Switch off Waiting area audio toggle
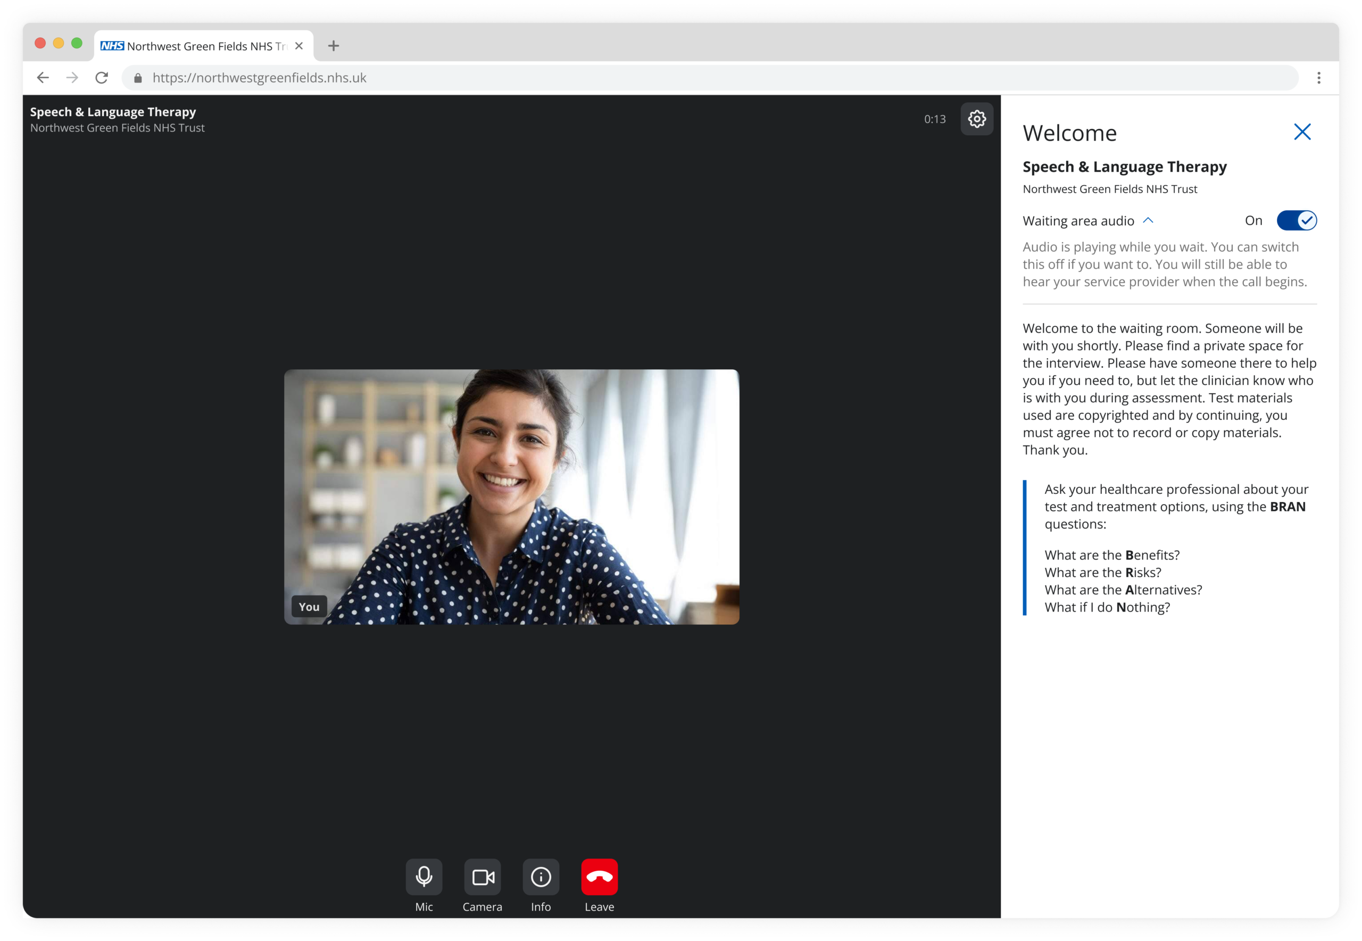This screenshot has width=1362, height=941. [1297, 220]
